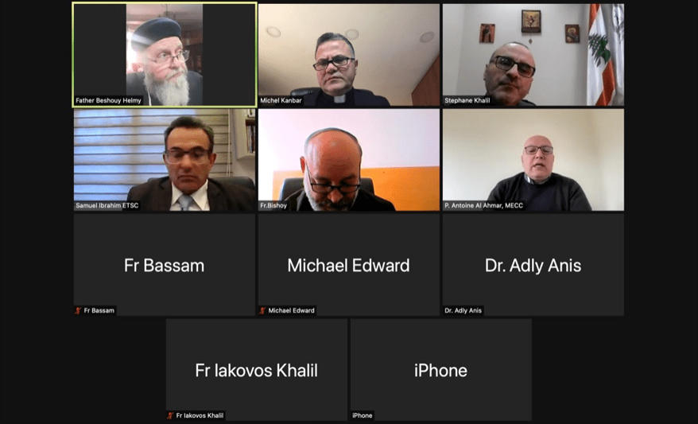Click the Dr. Adly Anis name label
The width and height of the screenshot is (698, 424).
point(463,310)
